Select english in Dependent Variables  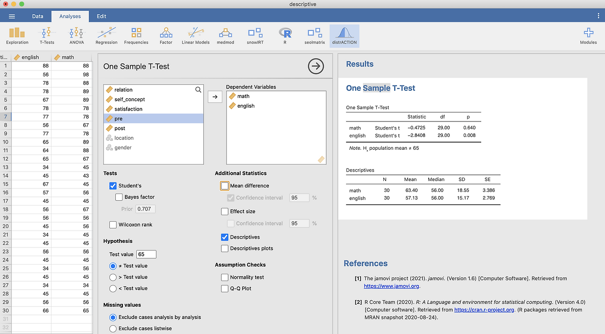coord(276,106)
